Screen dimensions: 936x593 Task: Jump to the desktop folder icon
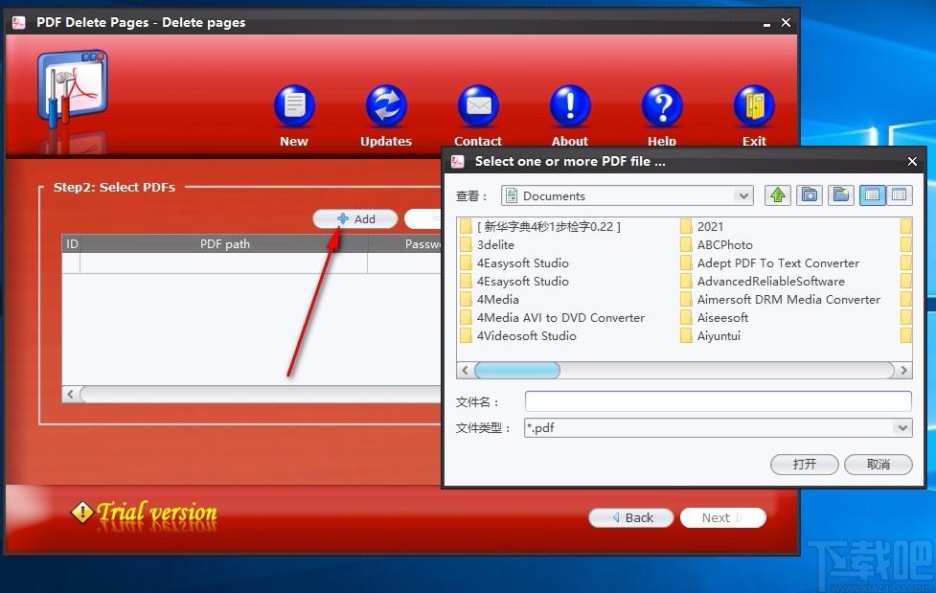pyautogui.click(x=810, y=195)
